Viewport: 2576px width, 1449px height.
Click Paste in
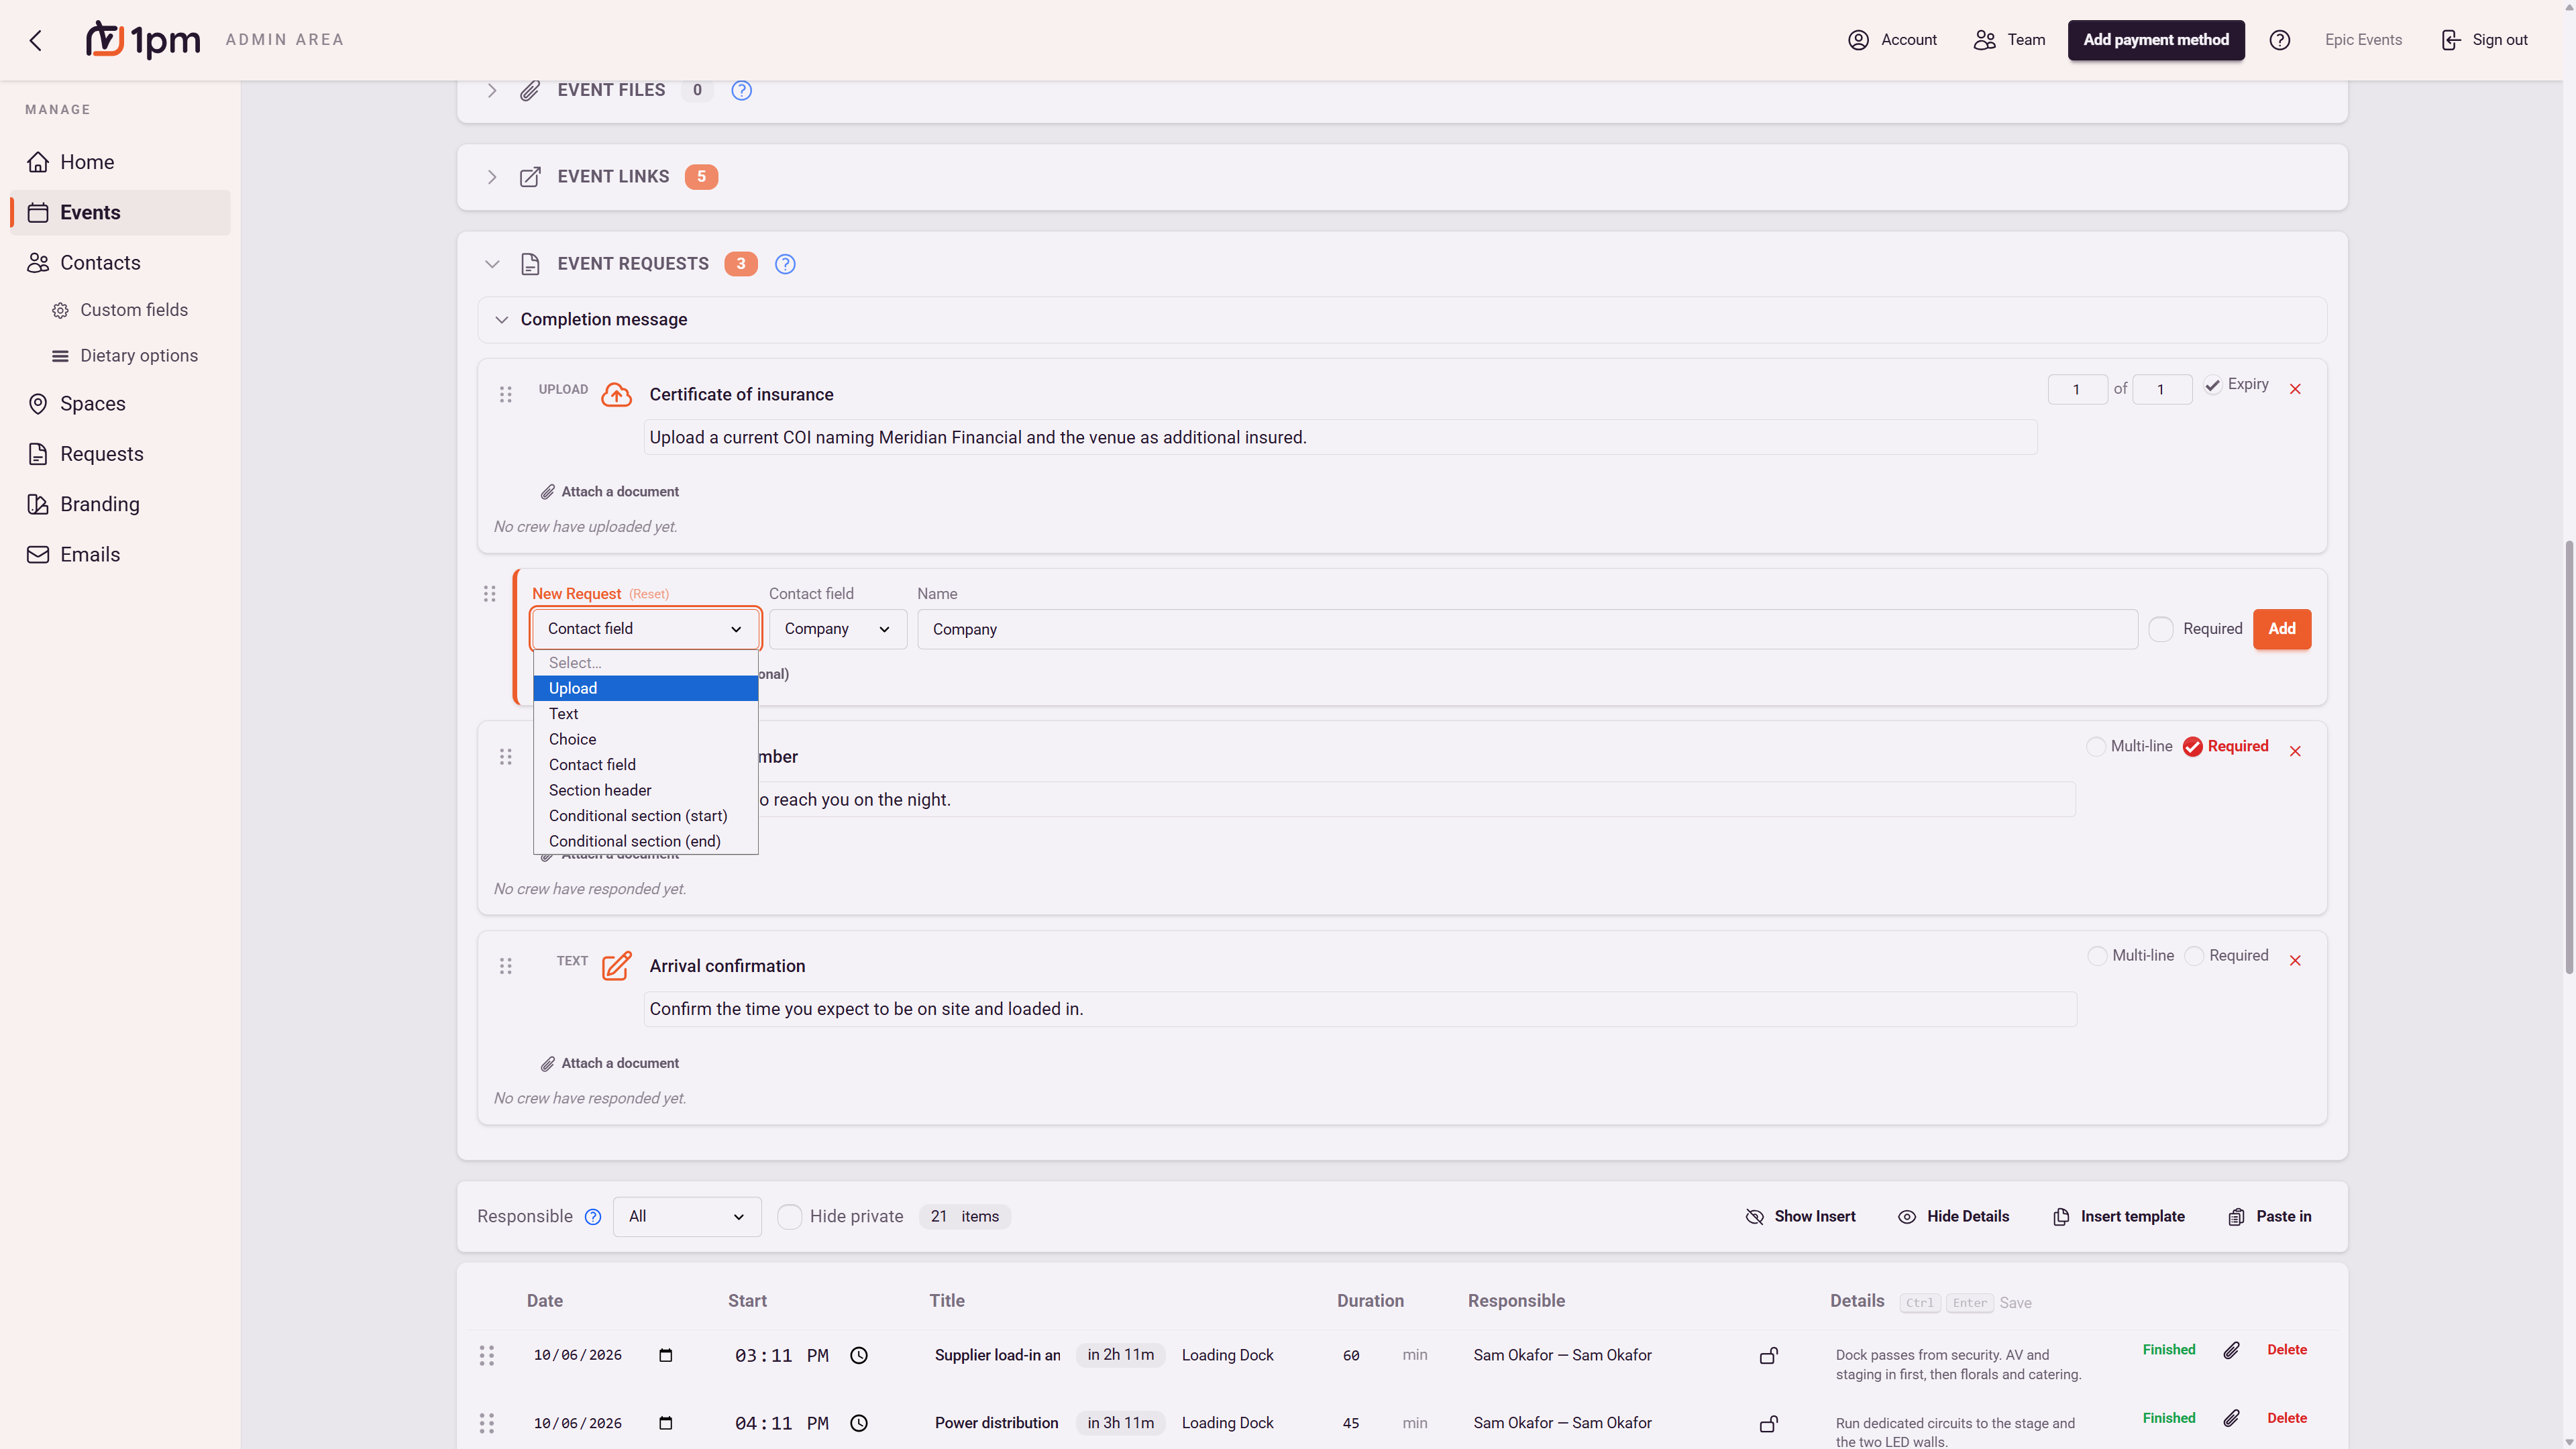tap(2270, 1217)
